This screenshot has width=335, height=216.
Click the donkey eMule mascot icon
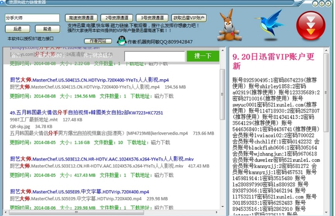230,25
